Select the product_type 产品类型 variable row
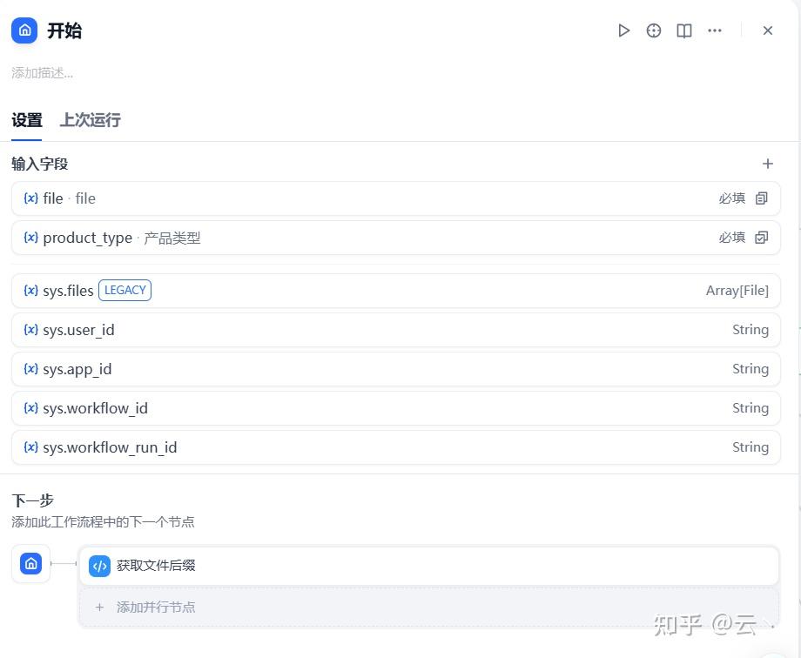This screenshot has height=658, width=801. click(348, 238)
